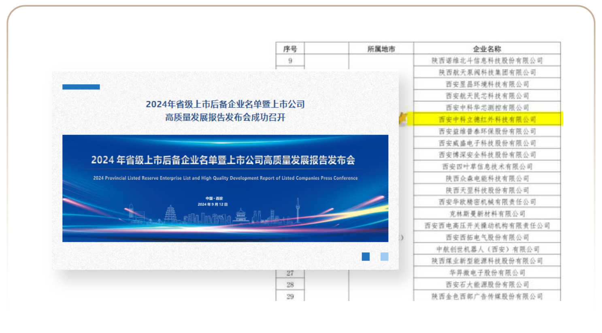602x333 pixels.
Task: Click the 高质量发展报告发布会成功召开 subtitle line
Action: click(225, 117)
